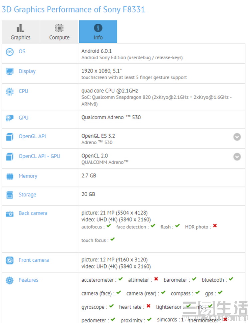
Task: Select the Info tab
Action: [98, 32]
